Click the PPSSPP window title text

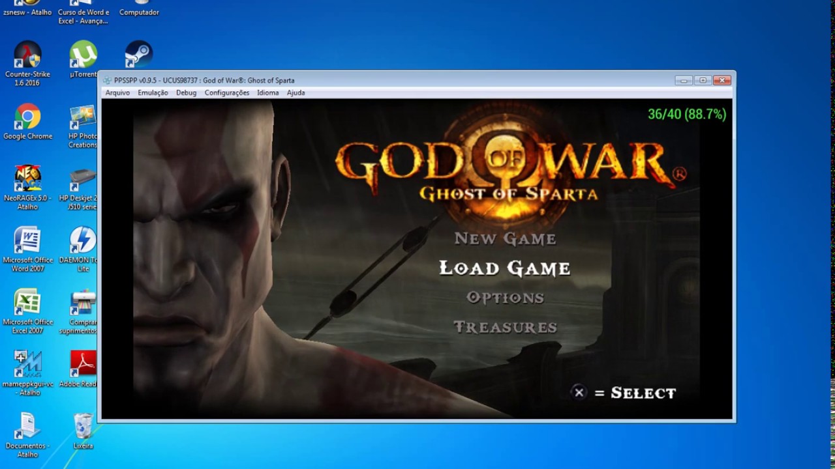[x=204, y=80]
